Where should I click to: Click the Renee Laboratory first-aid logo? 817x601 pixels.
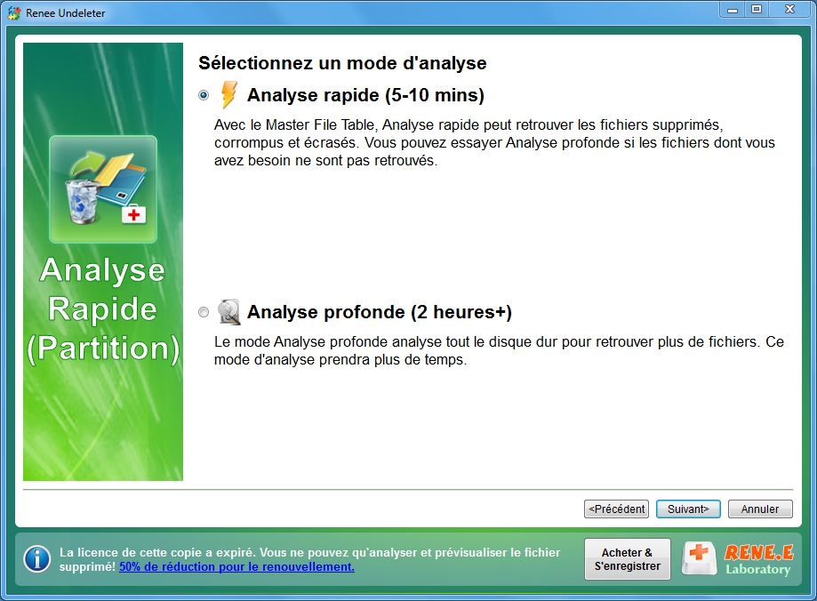738,559
